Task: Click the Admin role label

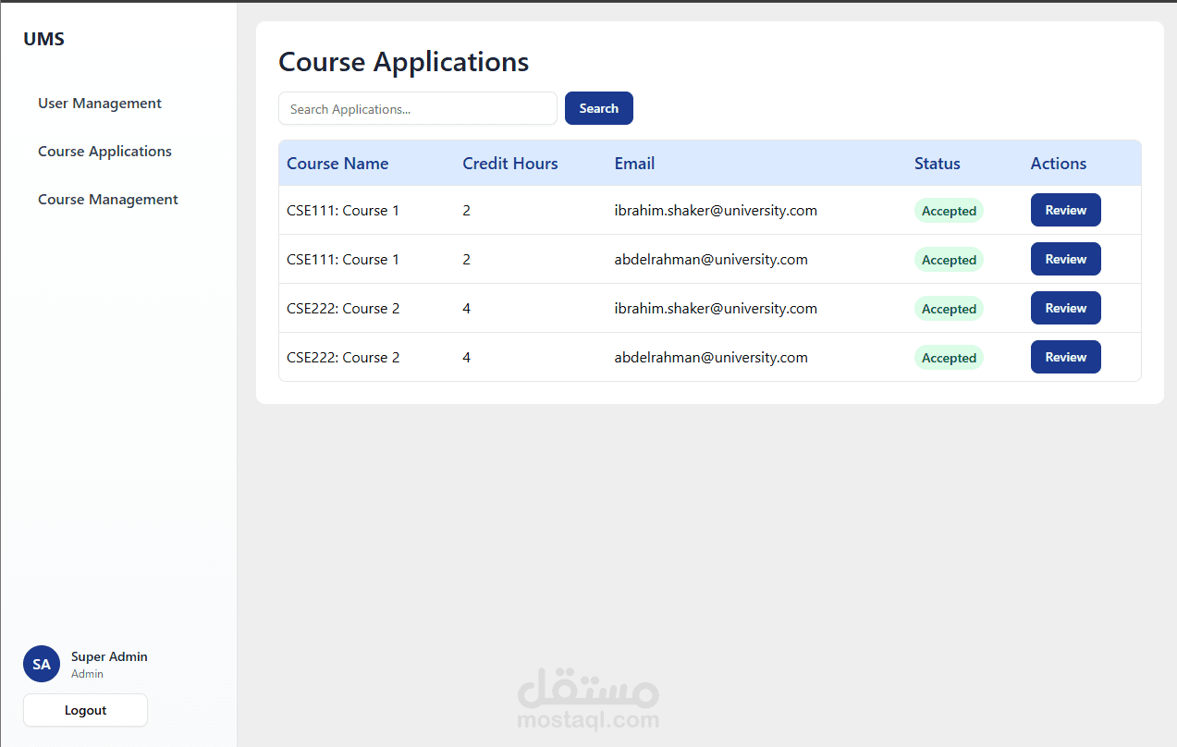Action: [x=87, y=674]
